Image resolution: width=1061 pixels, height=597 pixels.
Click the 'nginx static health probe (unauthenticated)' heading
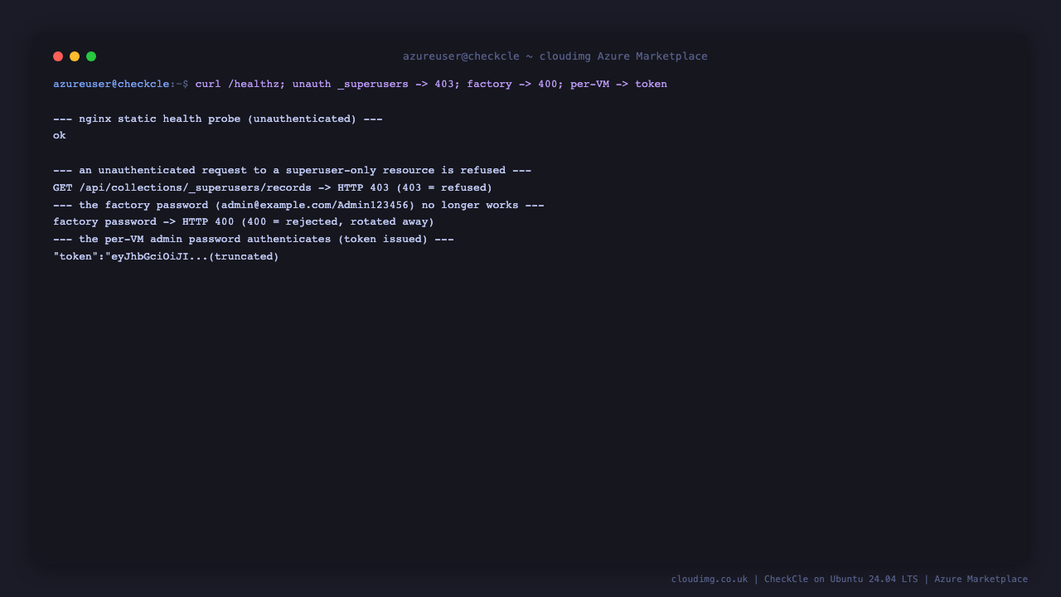(218, 119)
